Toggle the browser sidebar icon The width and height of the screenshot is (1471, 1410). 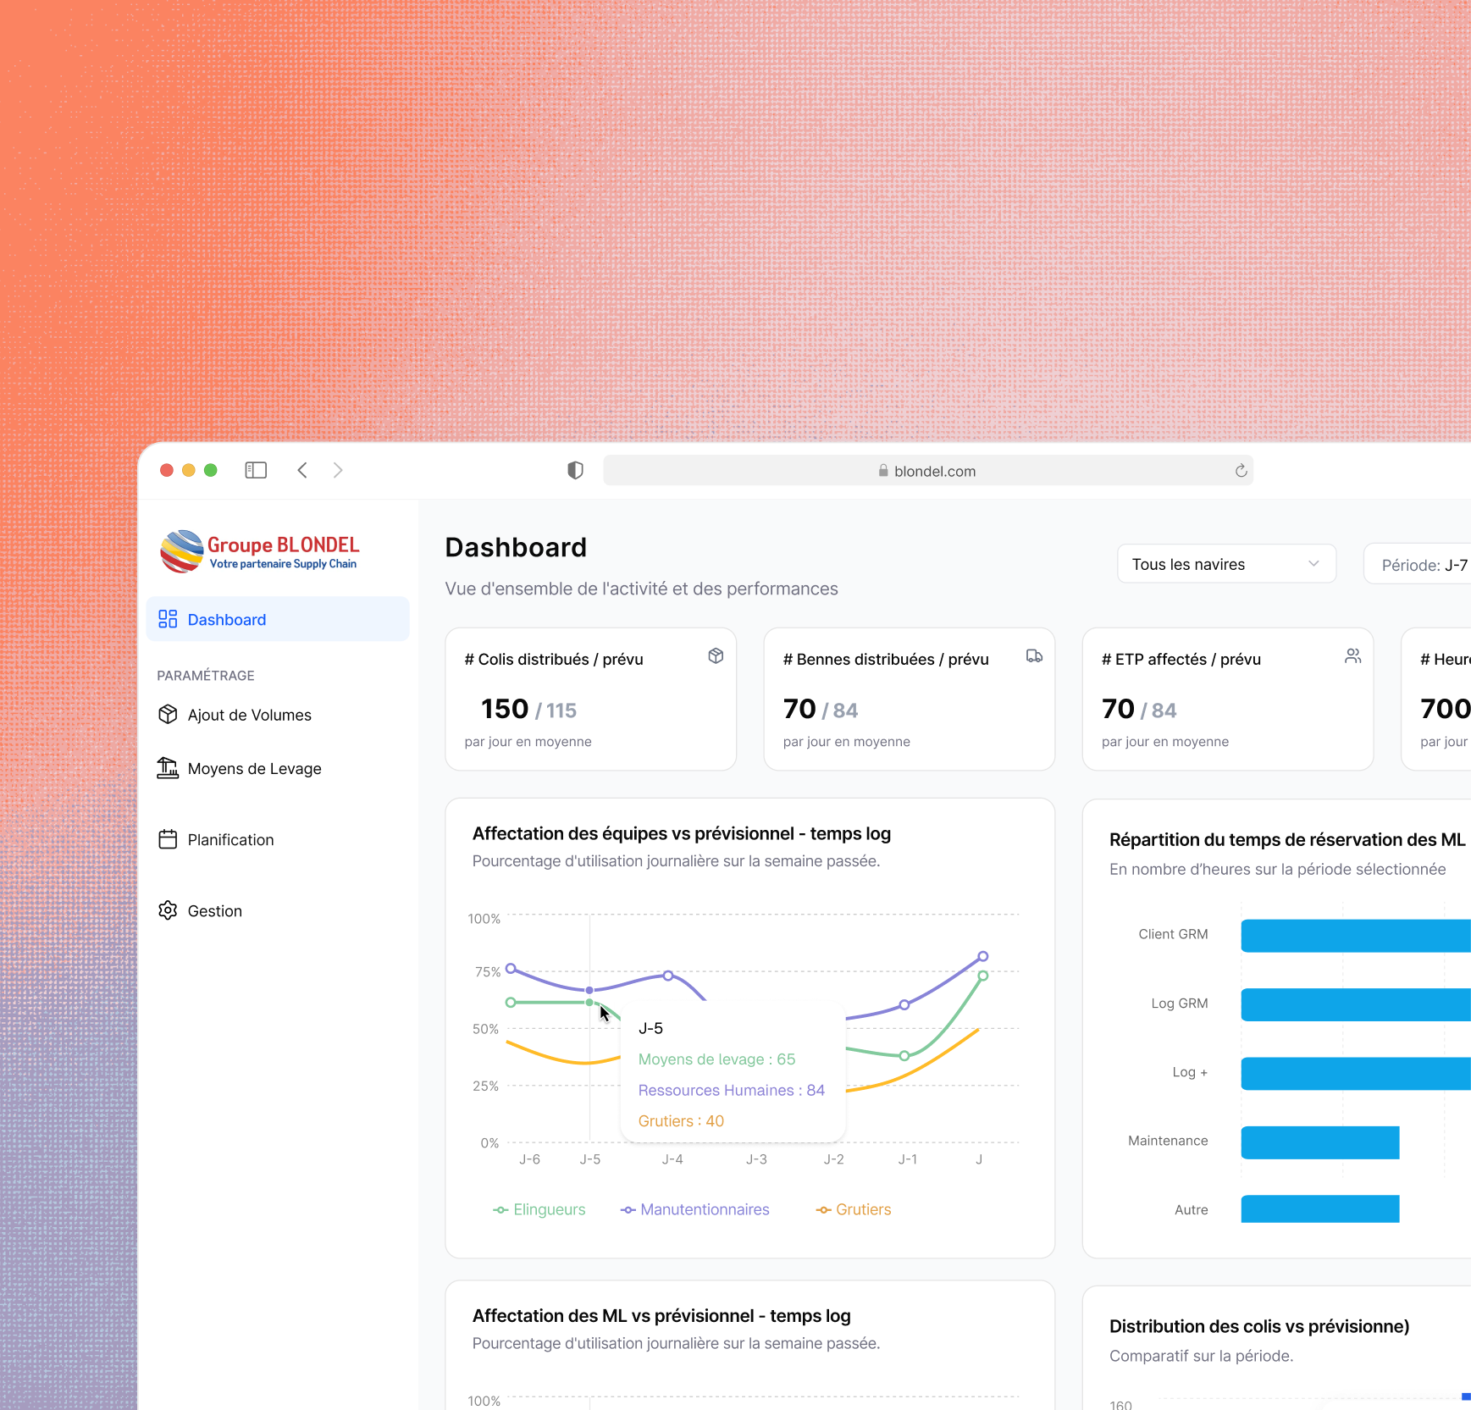256,470
